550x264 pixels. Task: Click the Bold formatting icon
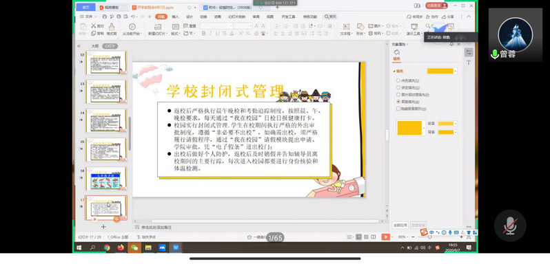point(203,34)
